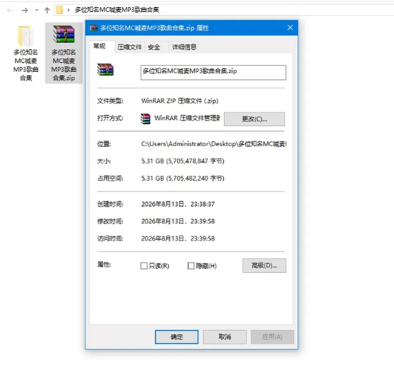394x368 pixels.
Task: Click the 取消 button
Action: click(224, 337)
